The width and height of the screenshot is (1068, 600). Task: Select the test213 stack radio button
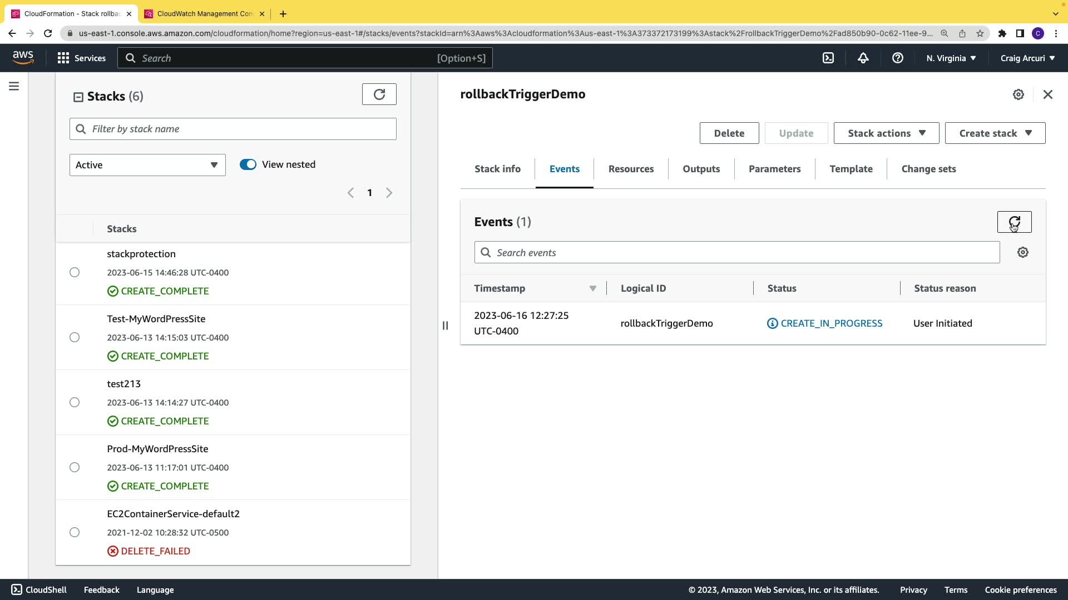[75, 402]
